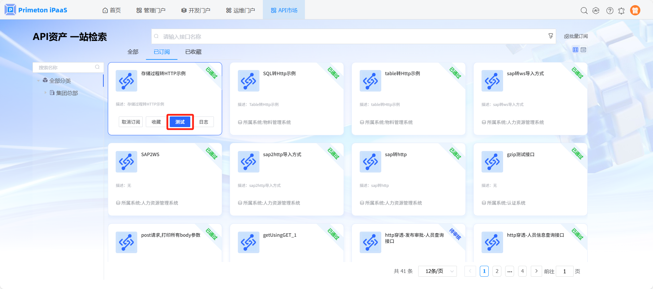653x289 pixels.
Task: Switch to the 已收藏 tab
Action: tap(193, 52)
